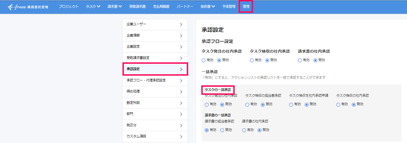The width and height of the screenshot is (407, 143).
Task: Click the chevron on the 勘定科目 row
Action: 181,103
